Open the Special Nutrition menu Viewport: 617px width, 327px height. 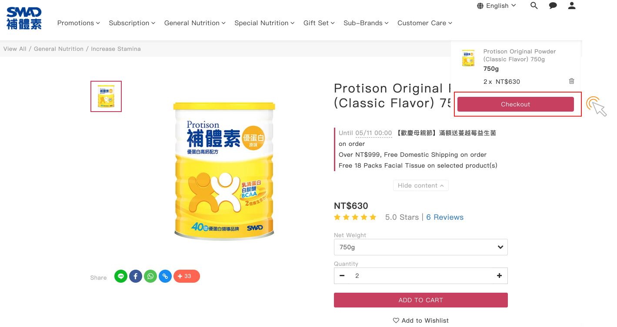264,23
